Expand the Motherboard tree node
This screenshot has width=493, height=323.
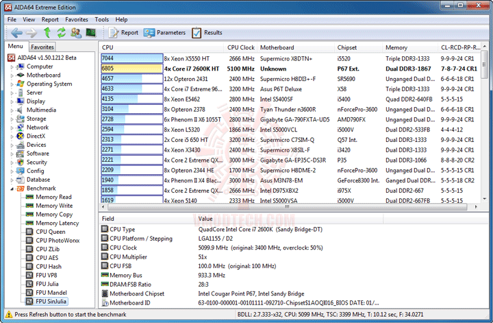point(12,75)
